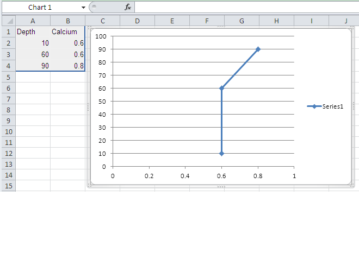Select the cell containing 0.8
The image size is (359, 278).
pos(67,66)
